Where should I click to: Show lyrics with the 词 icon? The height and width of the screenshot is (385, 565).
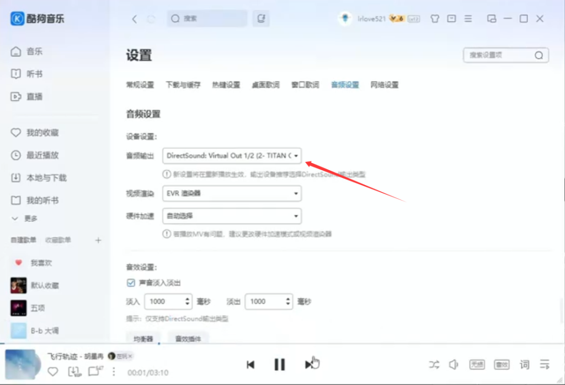(x=523, y=364)
